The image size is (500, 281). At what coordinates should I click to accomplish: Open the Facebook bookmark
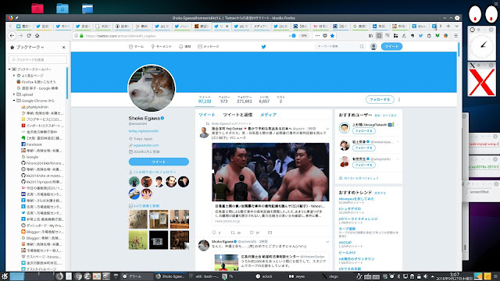coord(34,144)
